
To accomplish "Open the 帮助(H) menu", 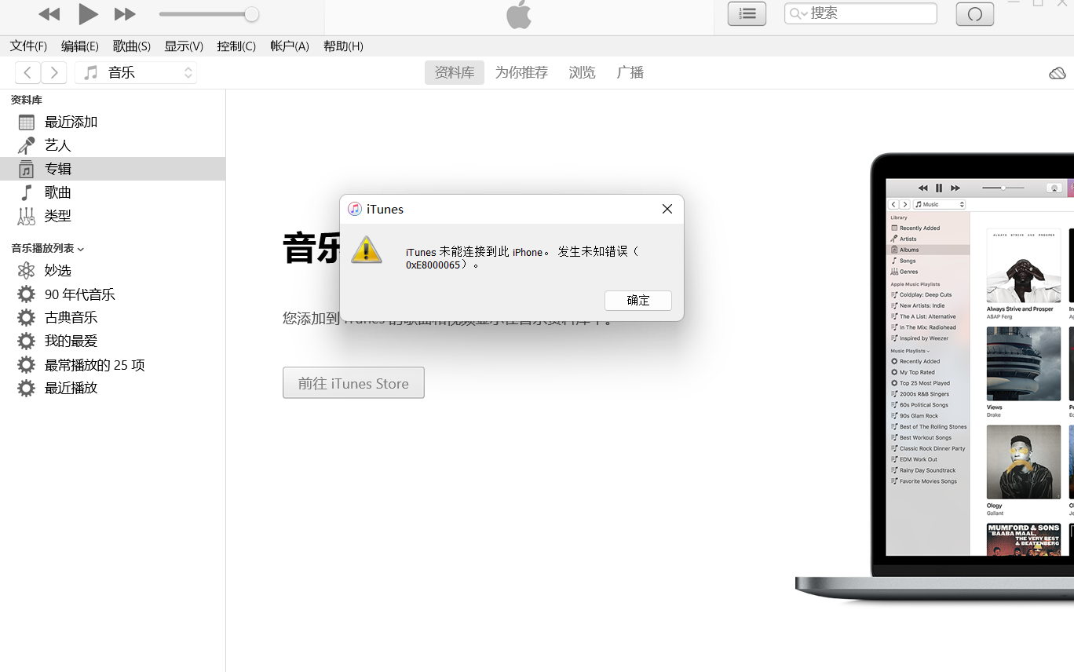I will point(343,46).
